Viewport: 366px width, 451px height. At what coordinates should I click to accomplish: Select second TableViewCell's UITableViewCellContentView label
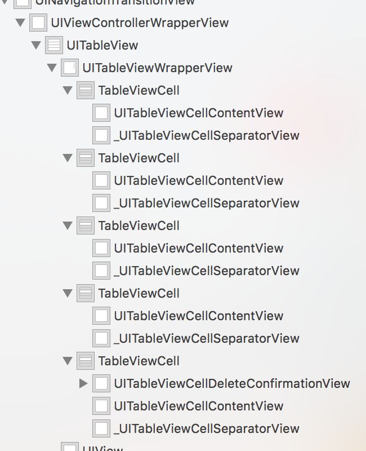(199, 180)
